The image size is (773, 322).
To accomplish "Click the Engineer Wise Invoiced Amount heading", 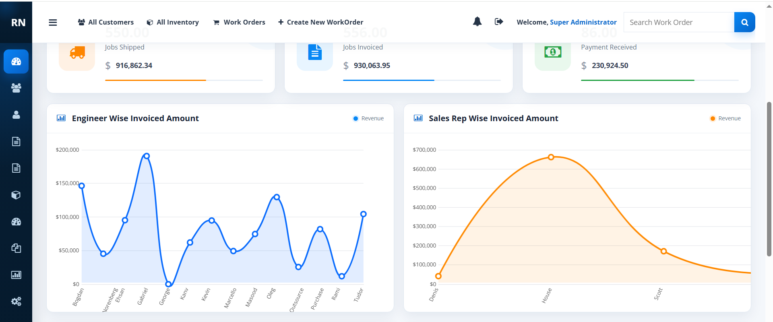I will coord(135,118).
